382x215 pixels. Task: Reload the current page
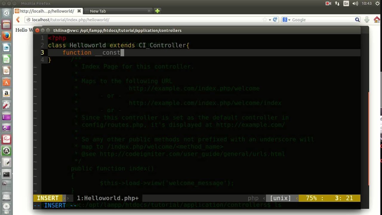(x=275, y=20)
